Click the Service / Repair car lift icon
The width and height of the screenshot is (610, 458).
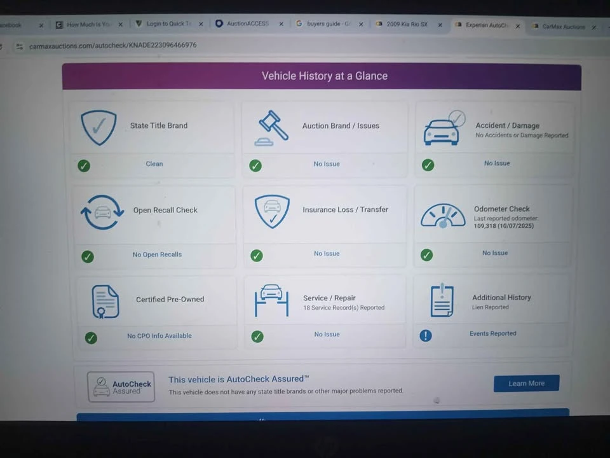click(271, 300)
